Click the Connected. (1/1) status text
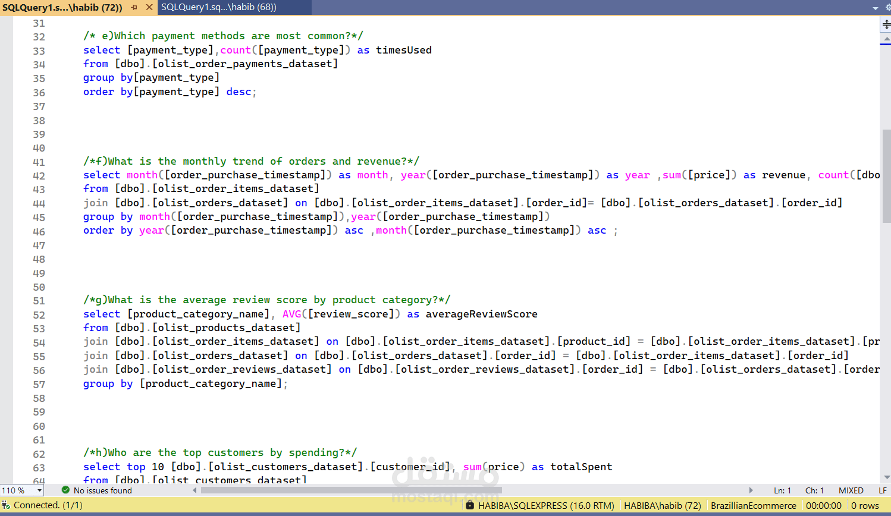 48,505
